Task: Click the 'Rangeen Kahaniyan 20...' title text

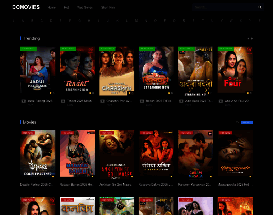Action: coord(195,185)
